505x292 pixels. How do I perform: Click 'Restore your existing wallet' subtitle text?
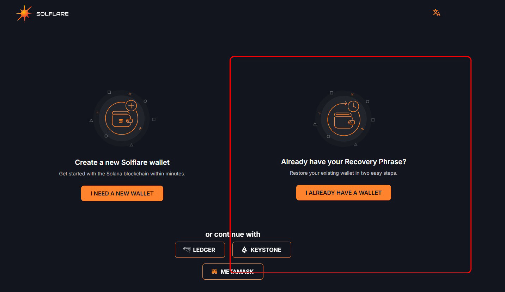[343, 173]
